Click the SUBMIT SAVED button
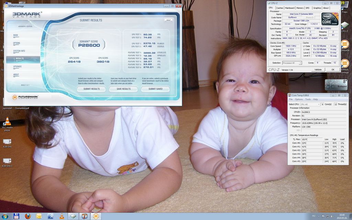The height and width of the screenshot is (220, 352). (x=155, y=89)
